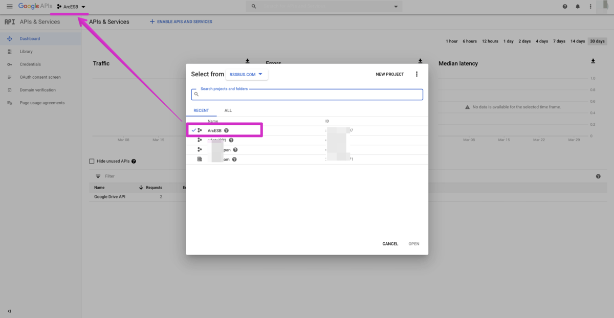The width and height of the screenshot is (614, 318).
Task: Select the 7 days time range
Action: [x=560, y=41]
